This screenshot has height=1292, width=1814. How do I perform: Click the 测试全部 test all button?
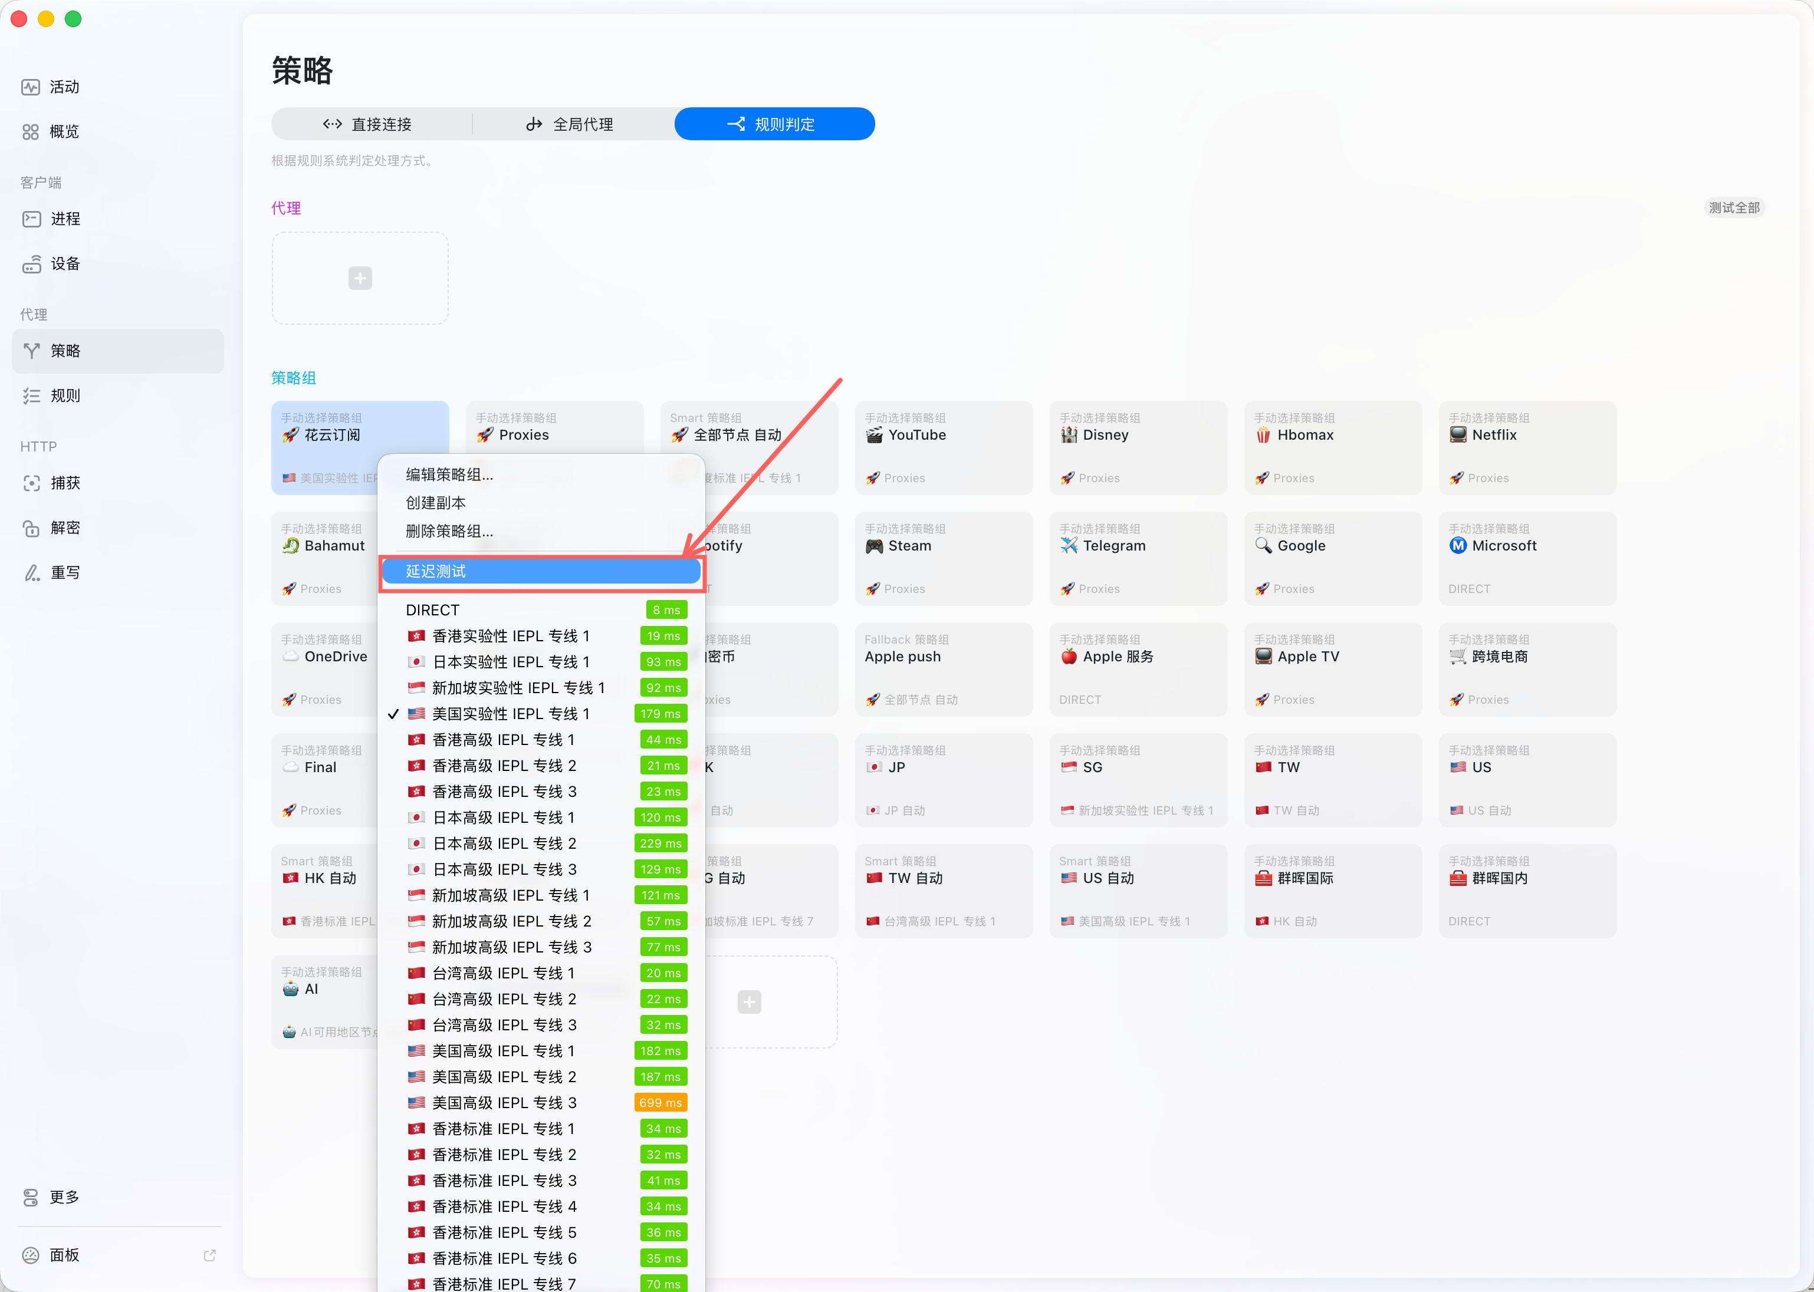[x=1734, y=207]
